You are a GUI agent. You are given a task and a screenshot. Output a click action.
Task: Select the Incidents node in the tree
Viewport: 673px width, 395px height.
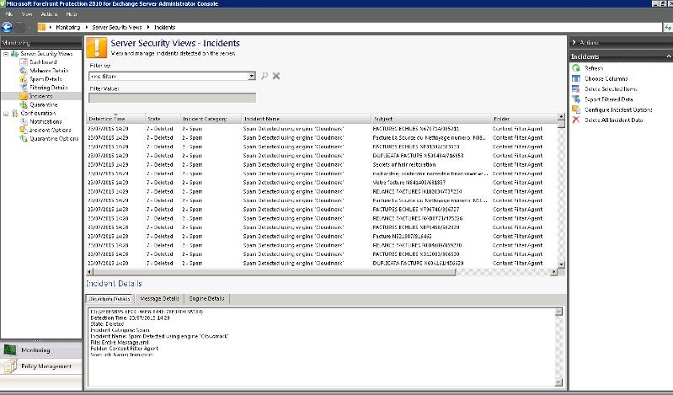coord(40,96)
